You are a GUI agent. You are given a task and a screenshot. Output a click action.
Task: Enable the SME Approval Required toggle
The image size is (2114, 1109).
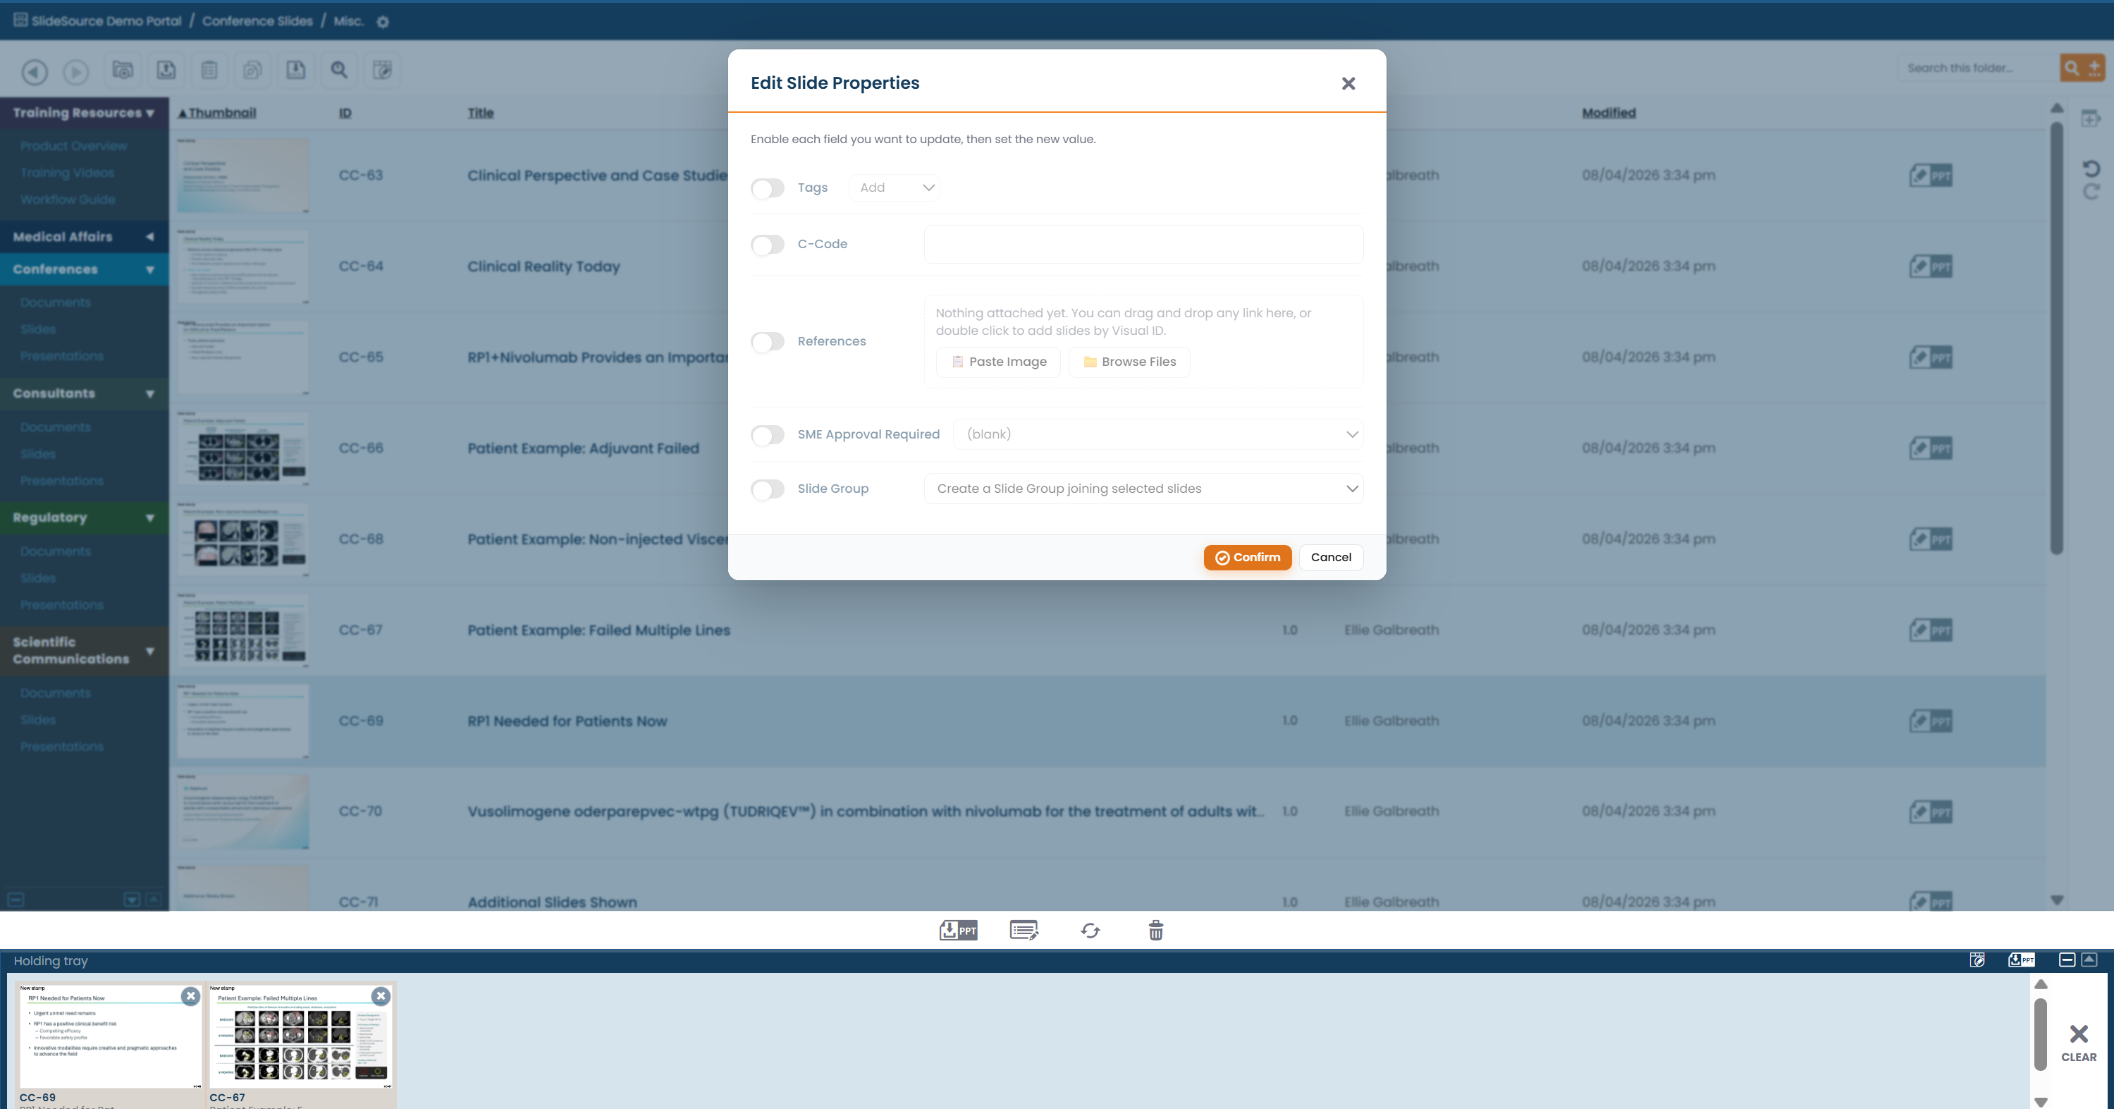click(768, 435)
